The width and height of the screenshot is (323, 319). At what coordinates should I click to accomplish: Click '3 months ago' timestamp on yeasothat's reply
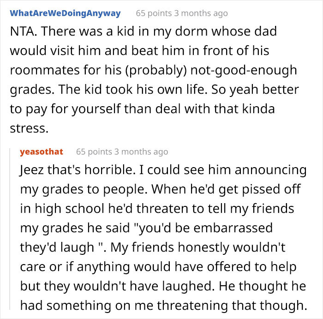point(141,151)
